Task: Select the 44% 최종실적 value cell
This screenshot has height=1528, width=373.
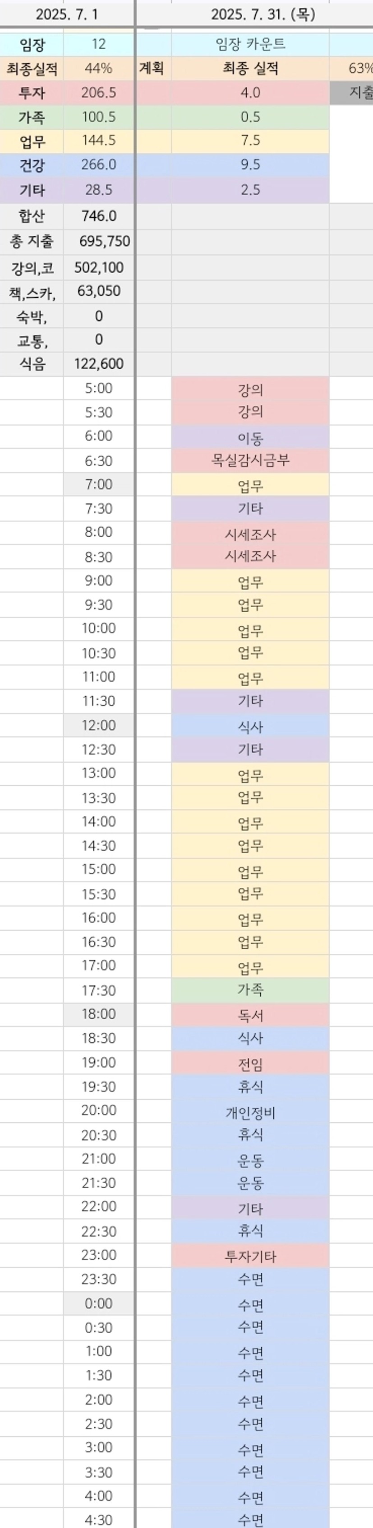Action: [98, 68]
